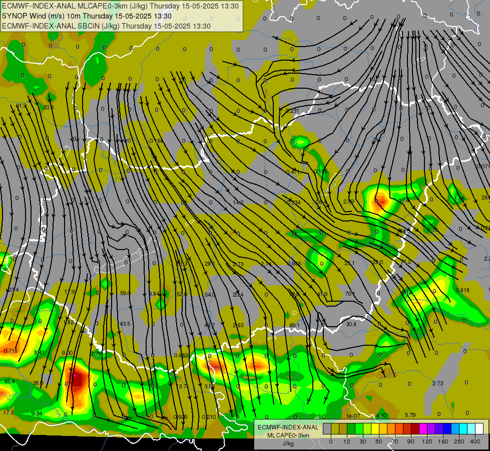This screenshot has height=451, width=490.
Task: Click the legend tick value 250
Action: 459,441
